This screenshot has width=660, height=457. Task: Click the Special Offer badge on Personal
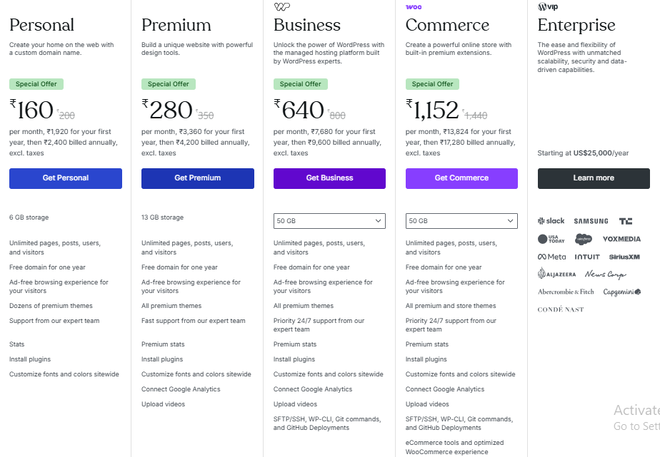[x=36, y=83]
